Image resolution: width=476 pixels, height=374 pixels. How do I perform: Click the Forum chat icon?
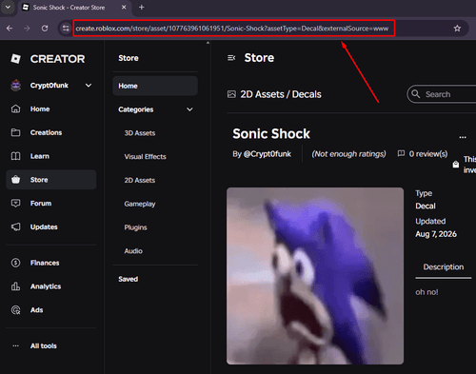pyautogui.click(x=15, y=204)
